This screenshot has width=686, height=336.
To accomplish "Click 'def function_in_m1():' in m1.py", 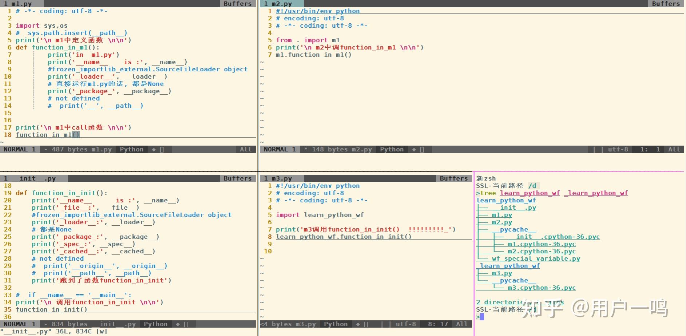I will pyautogui.click(x=58, y=47).
